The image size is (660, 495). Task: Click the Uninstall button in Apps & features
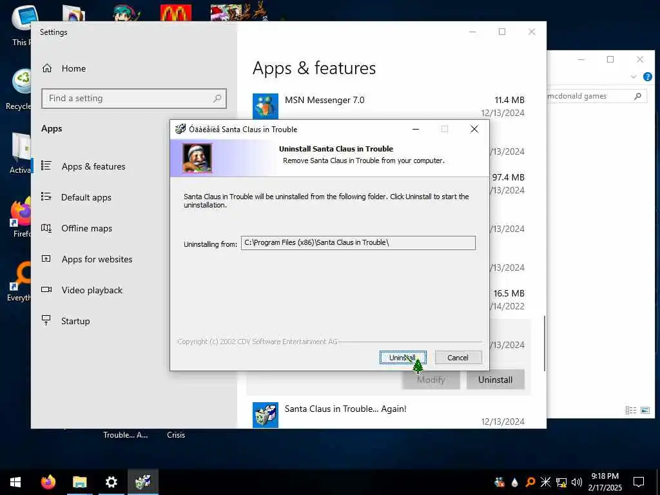tap(496, 380)
